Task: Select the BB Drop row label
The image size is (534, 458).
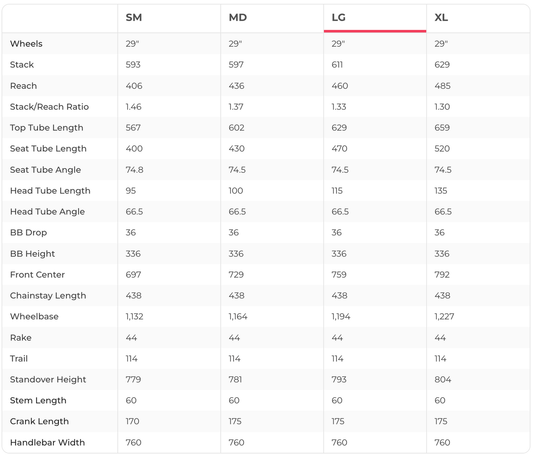Action: coord(28,233)
